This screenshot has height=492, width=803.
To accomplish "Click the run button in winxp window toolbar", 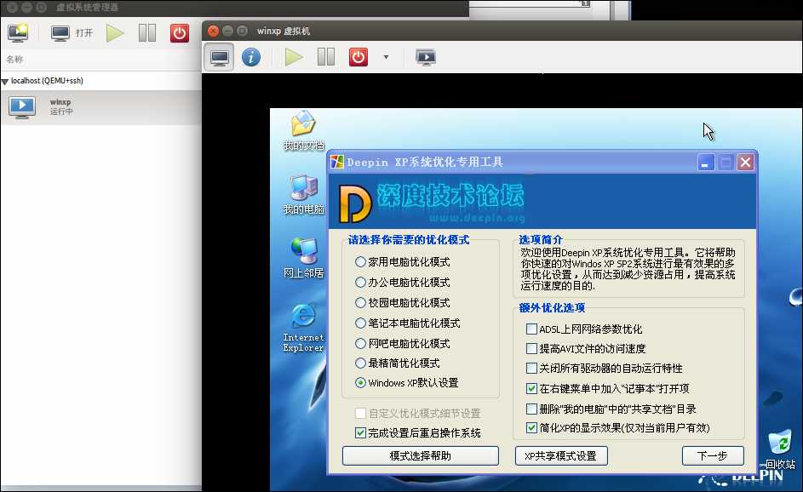I will (294, 57).
